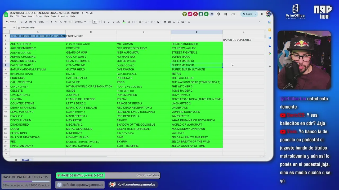Check the cloud save status icon

(92, 13)
